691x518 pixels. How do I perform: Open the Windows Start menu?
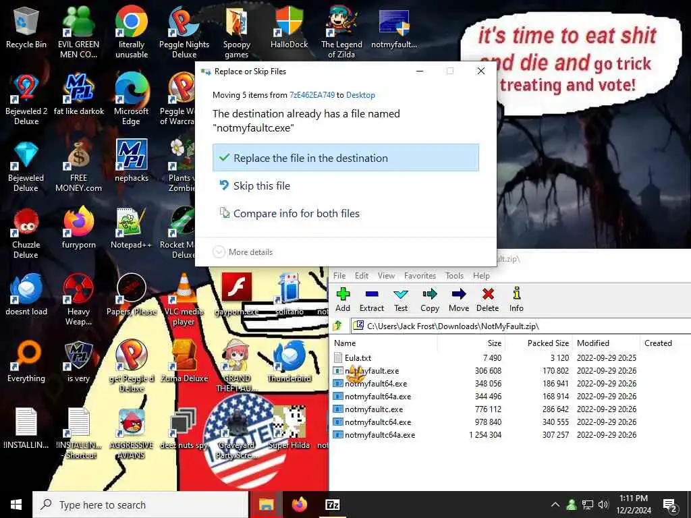[16, 505]
